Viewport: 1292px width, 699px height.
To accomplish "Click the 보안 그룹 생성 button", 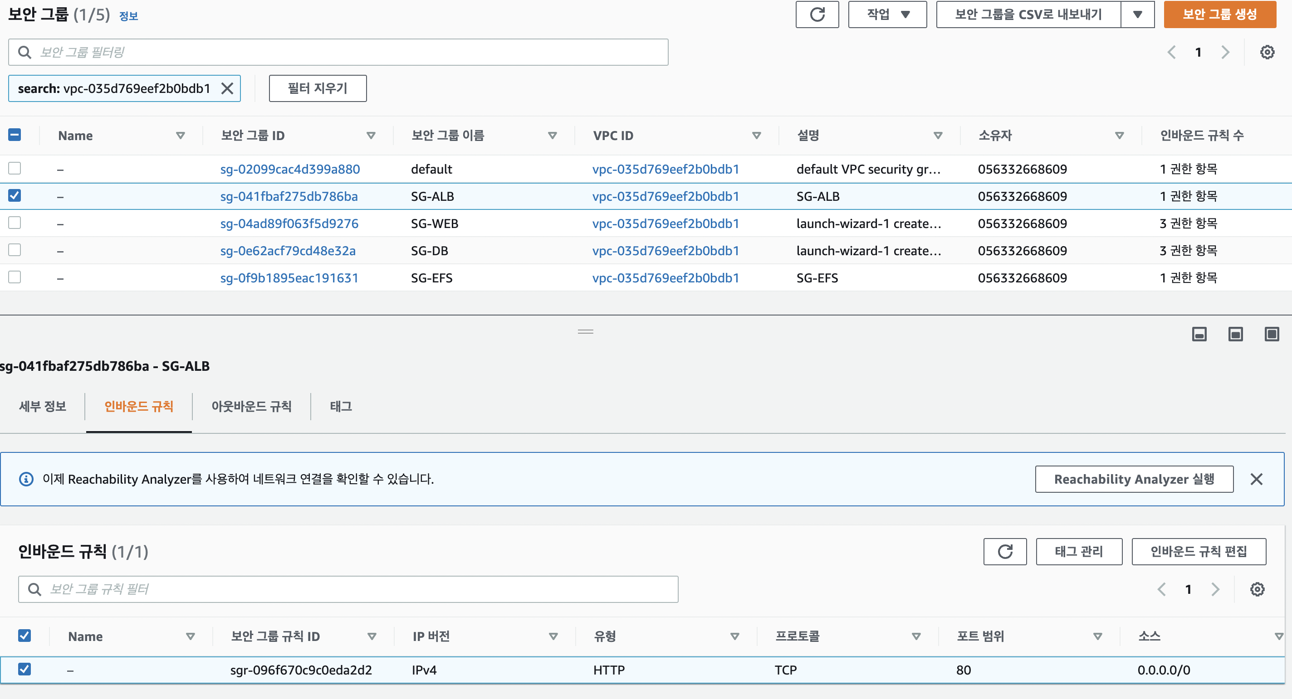I will tap(1219, 15).
